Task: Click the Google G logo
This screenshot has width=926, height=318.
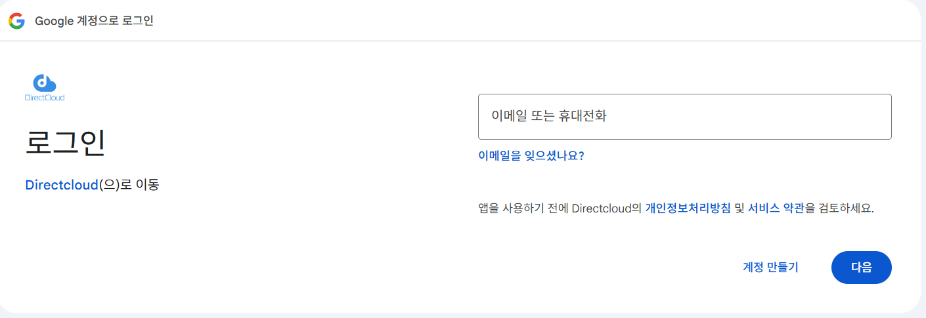Action: [x=16, y=21]
